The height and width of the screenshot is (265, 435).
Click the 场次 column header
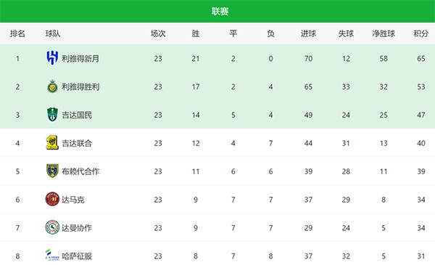tap(158, 33)
